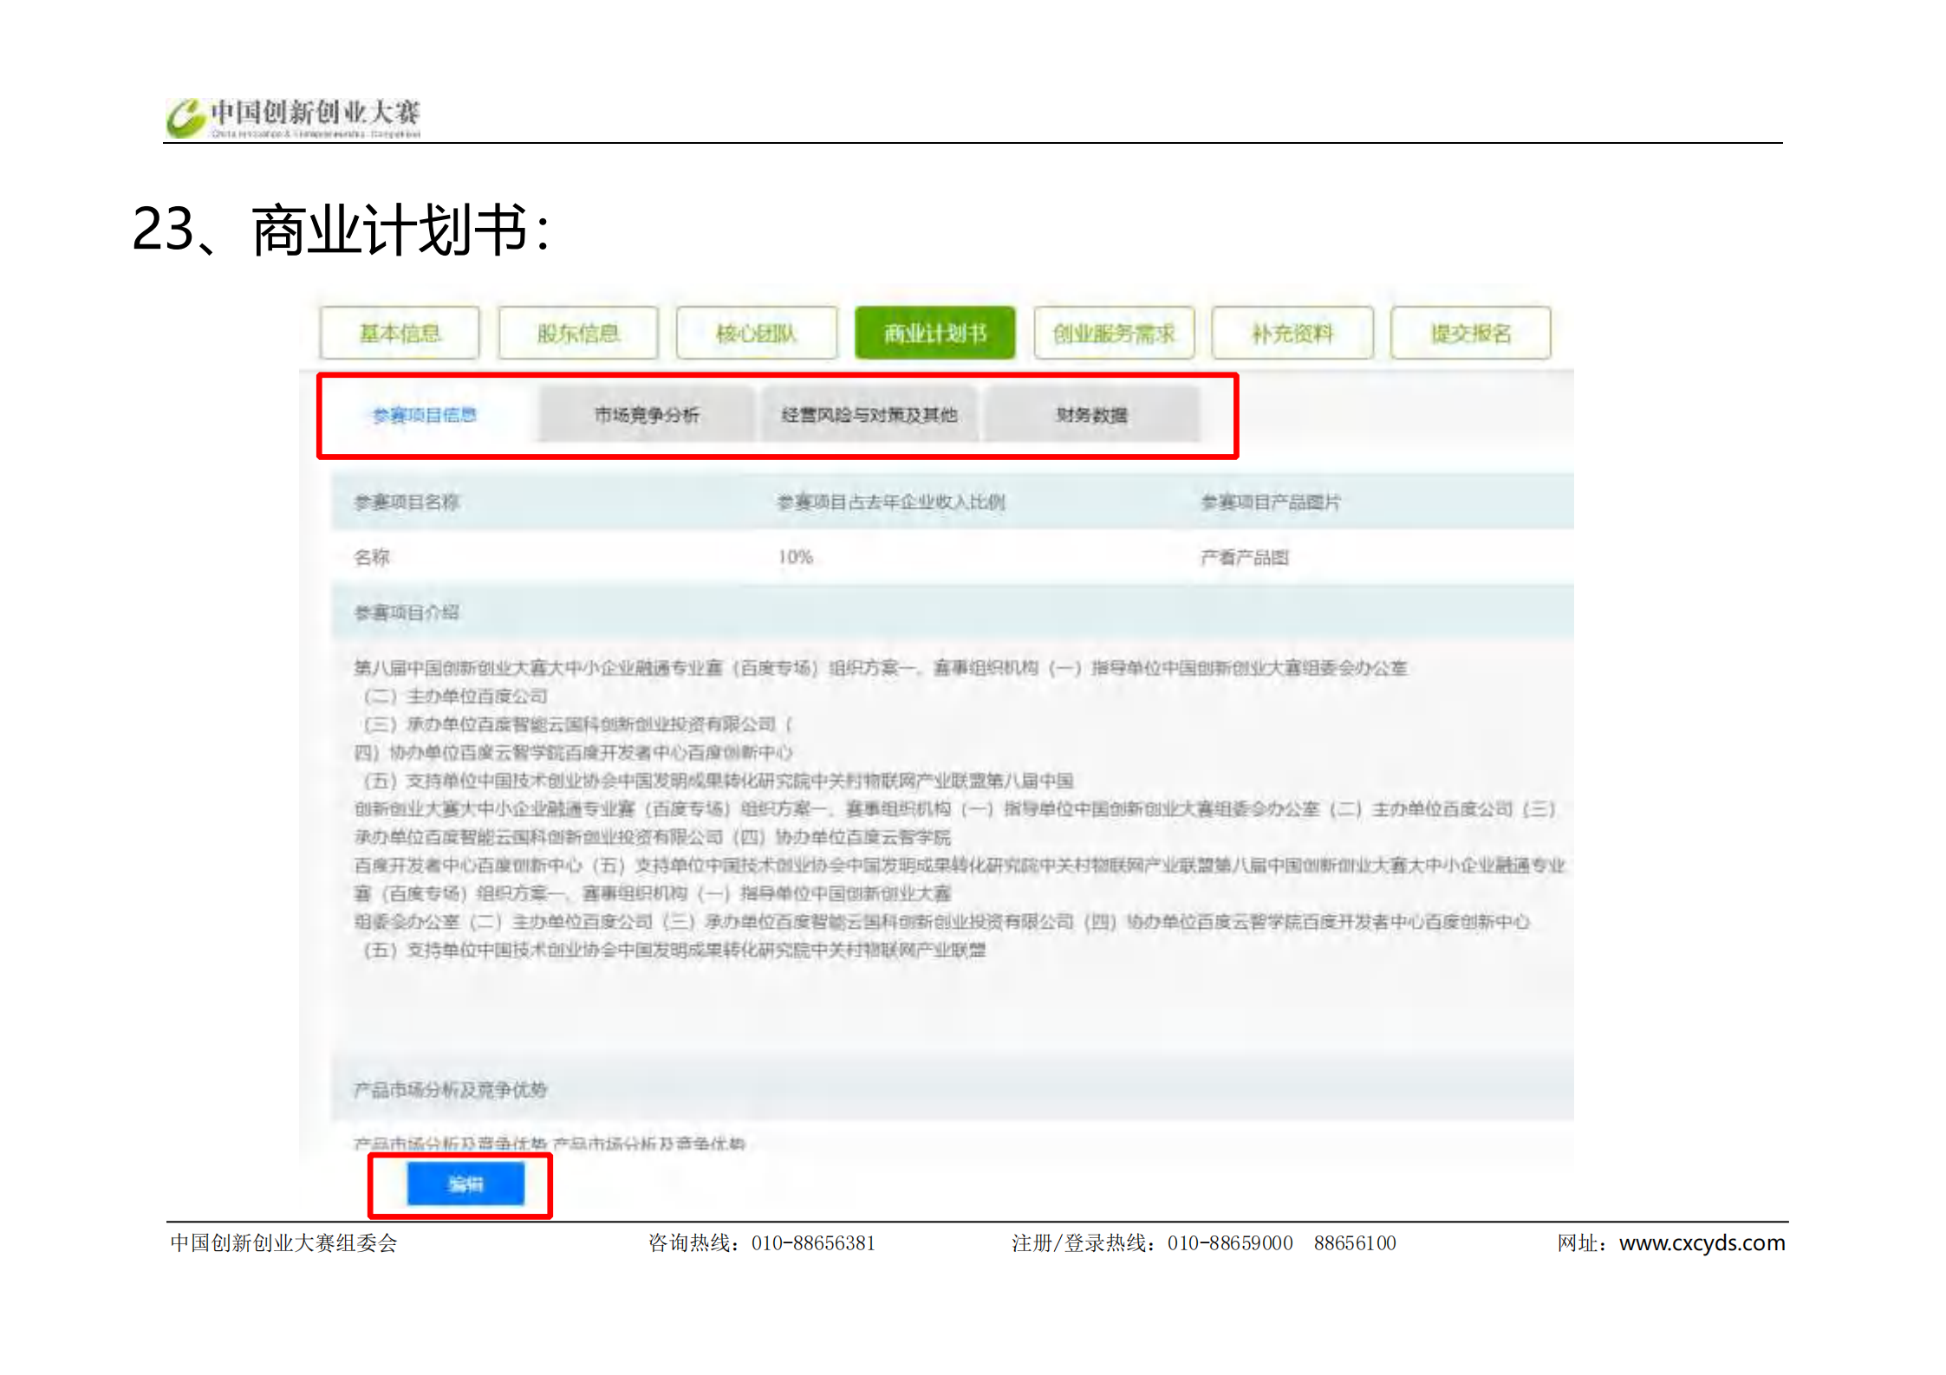Open the 创业服务需求 tab
This screenshot has height=1375, width=1946.
coord(1114,334)
